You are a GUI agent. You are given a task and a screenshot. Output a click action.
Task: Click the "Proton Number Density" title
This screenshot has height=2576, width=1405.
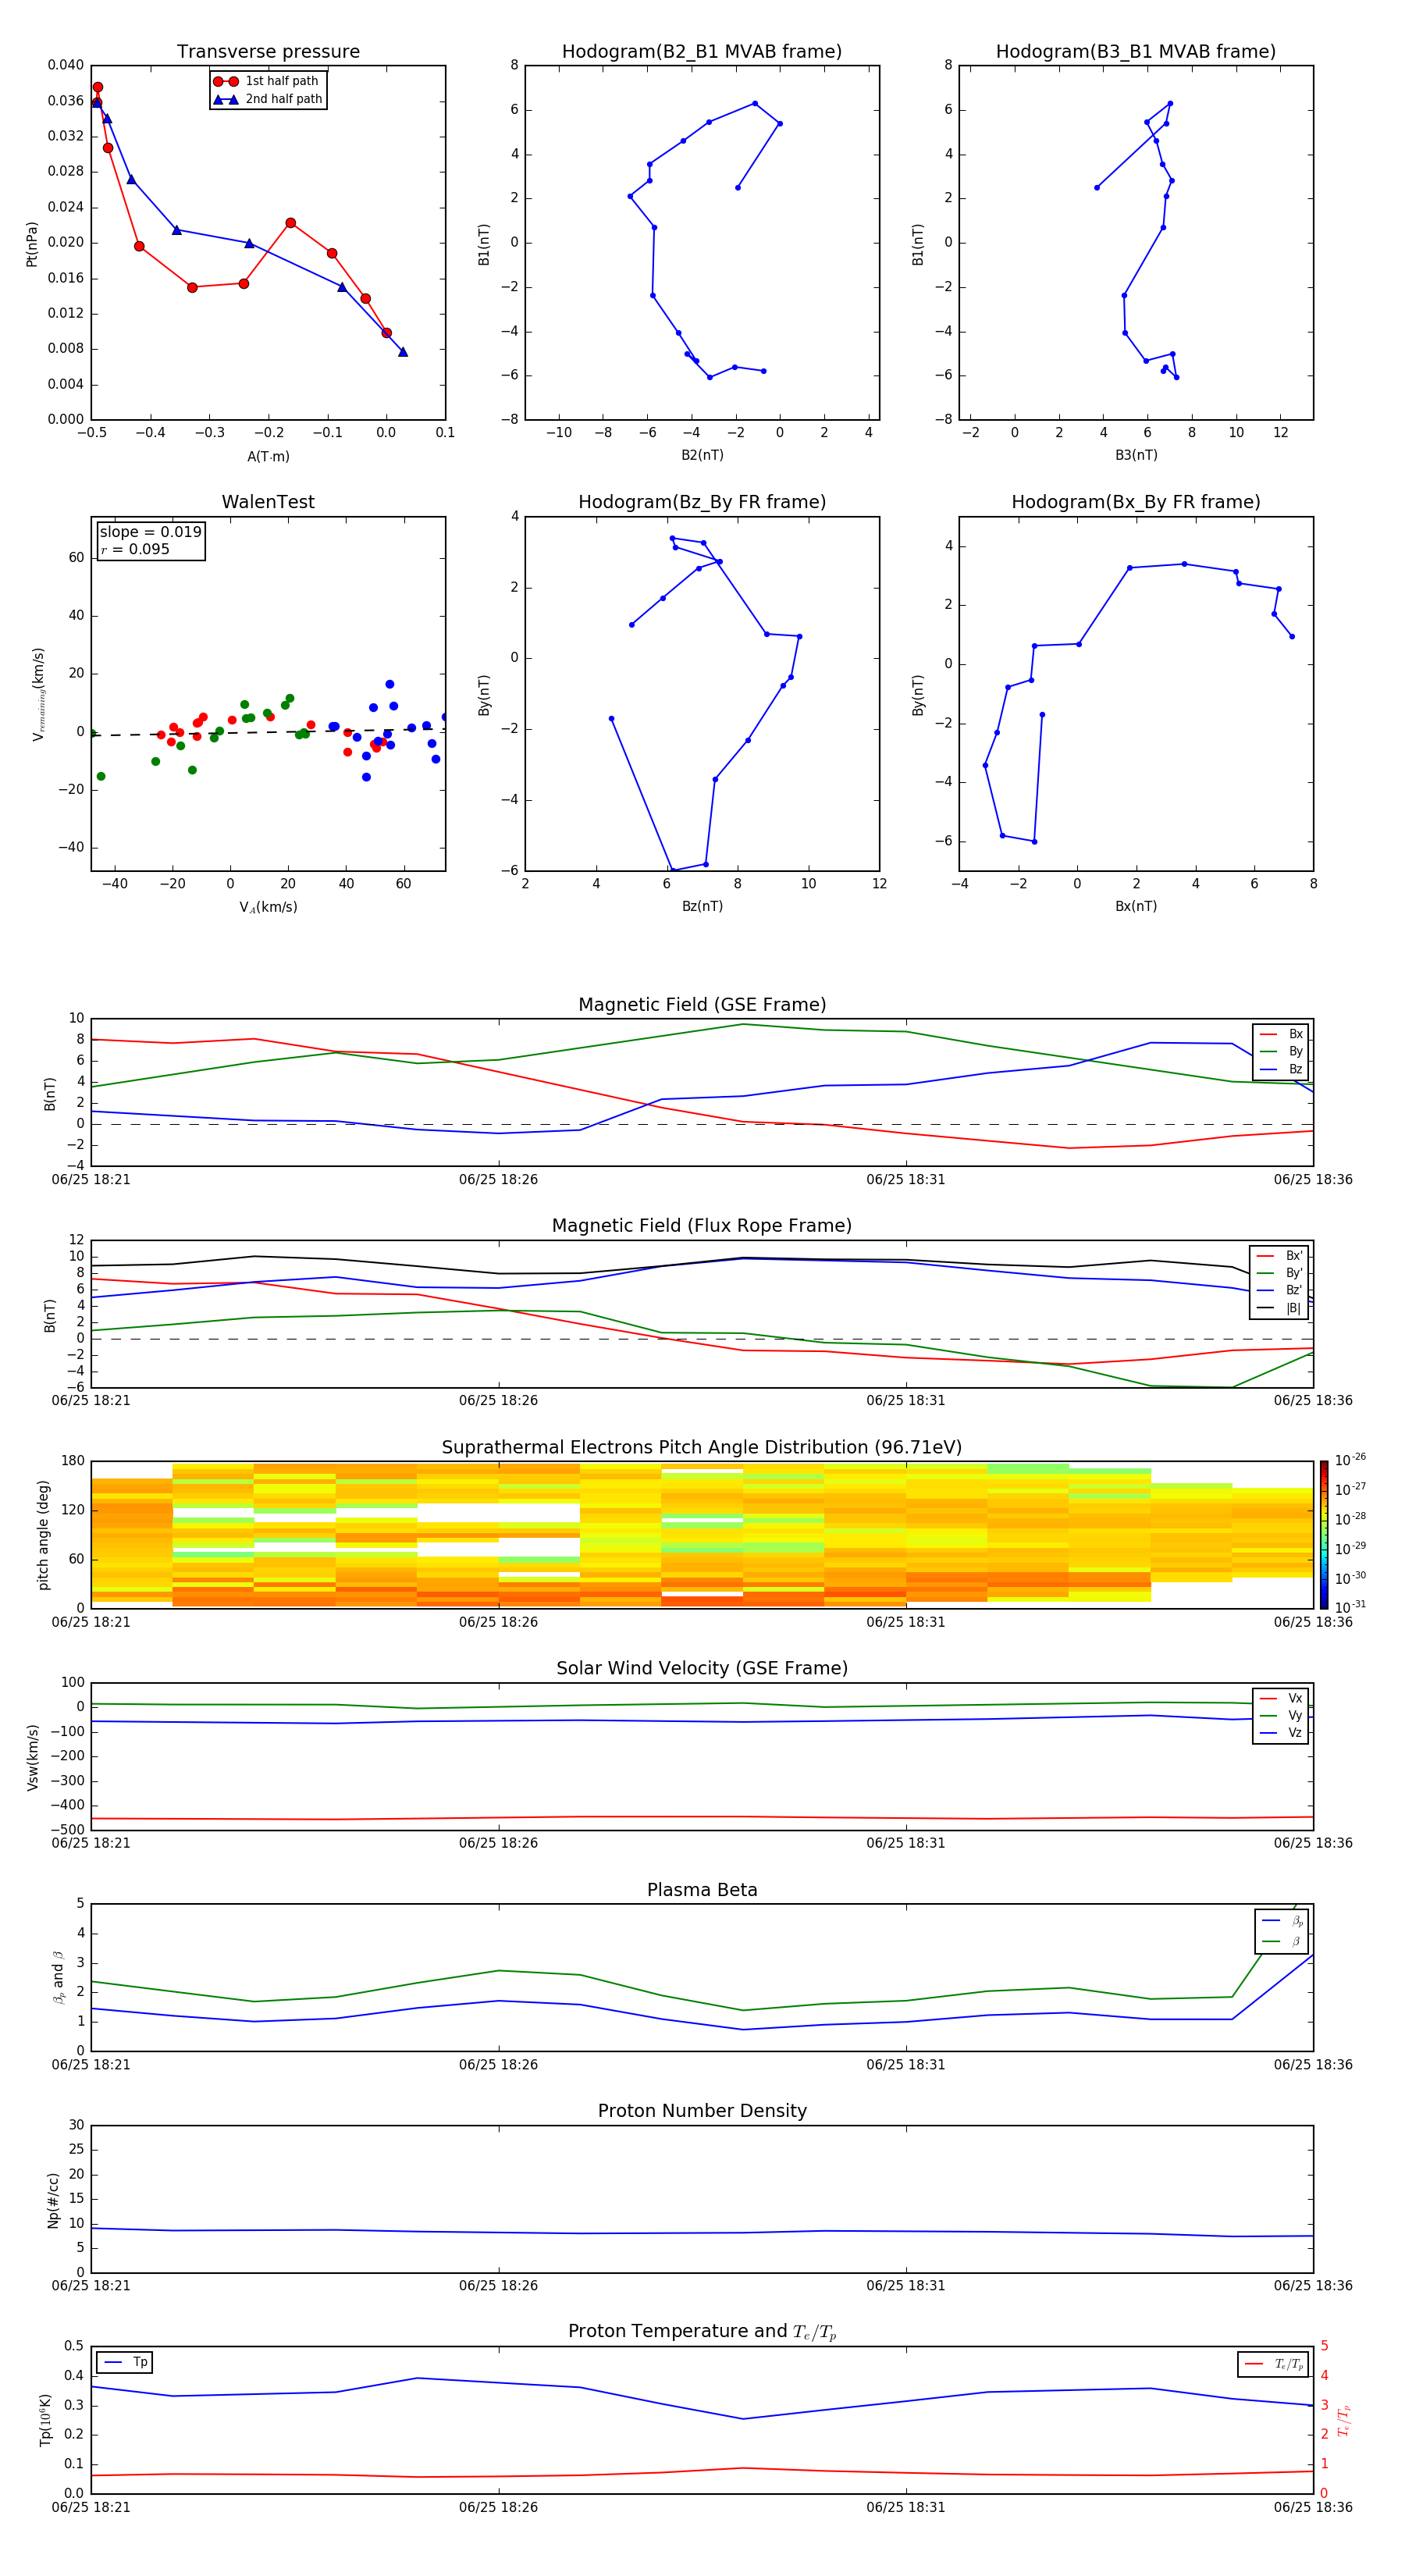pyautogui.click(x=702, y=2111)
